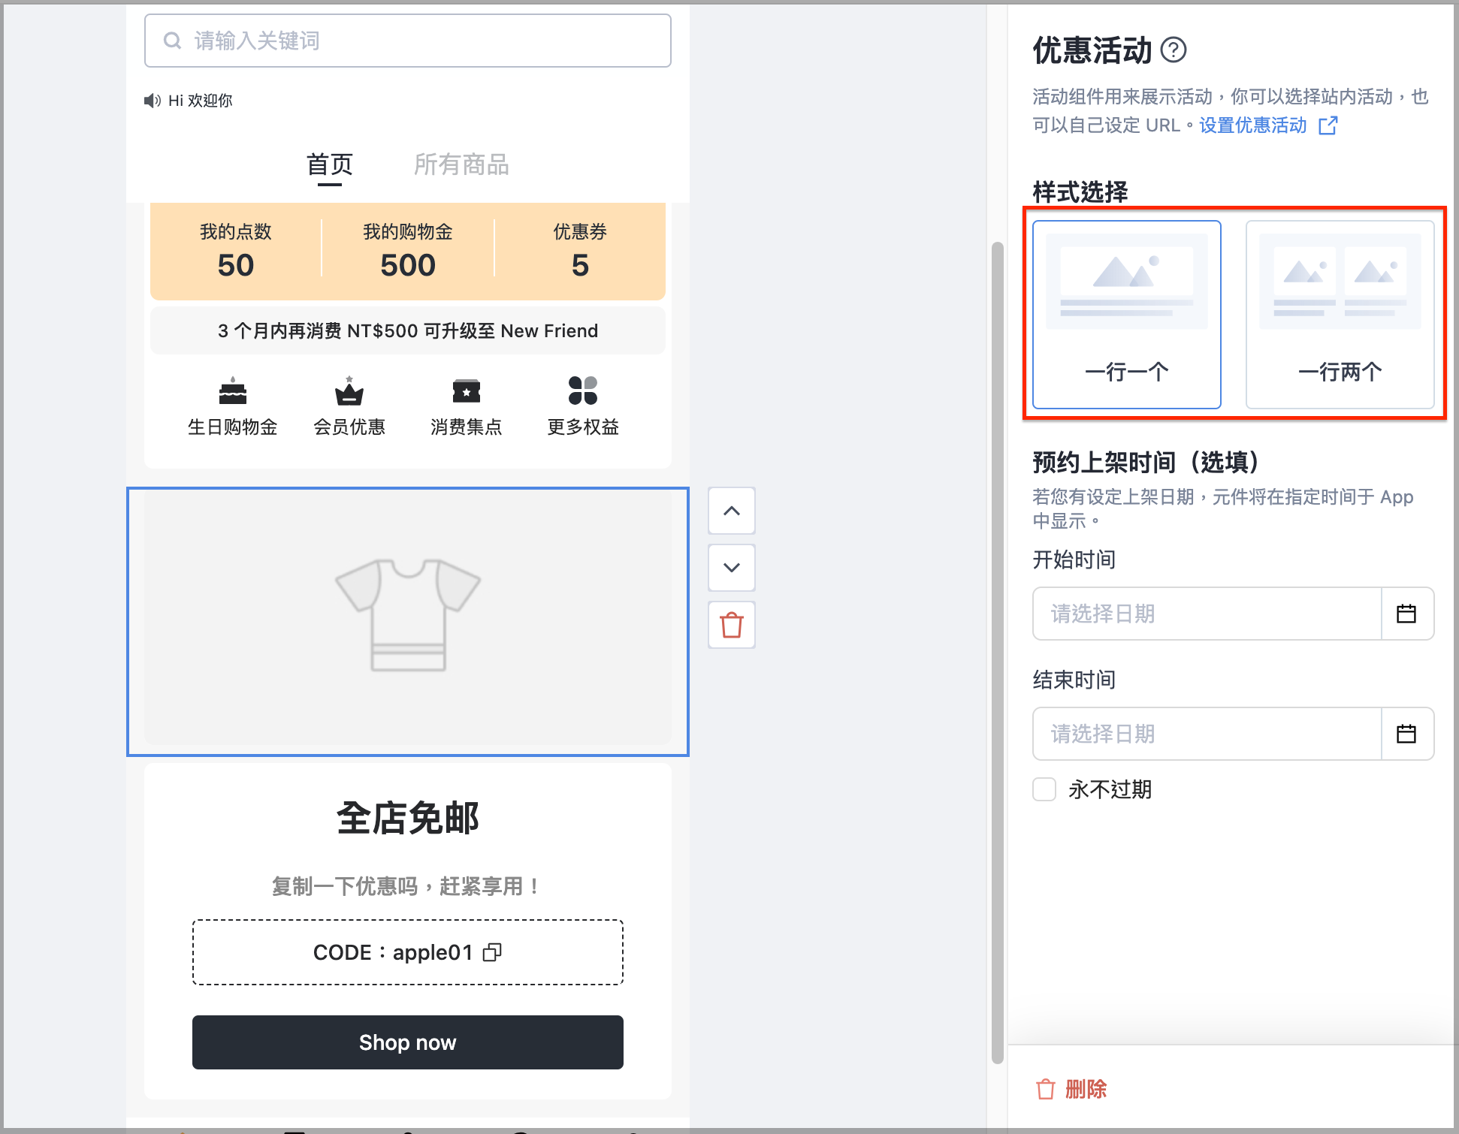Screen dimensions: 1459x1134
Task: Click the Hi 欢迎你 announcement text
Action: (x=200, y=101)
